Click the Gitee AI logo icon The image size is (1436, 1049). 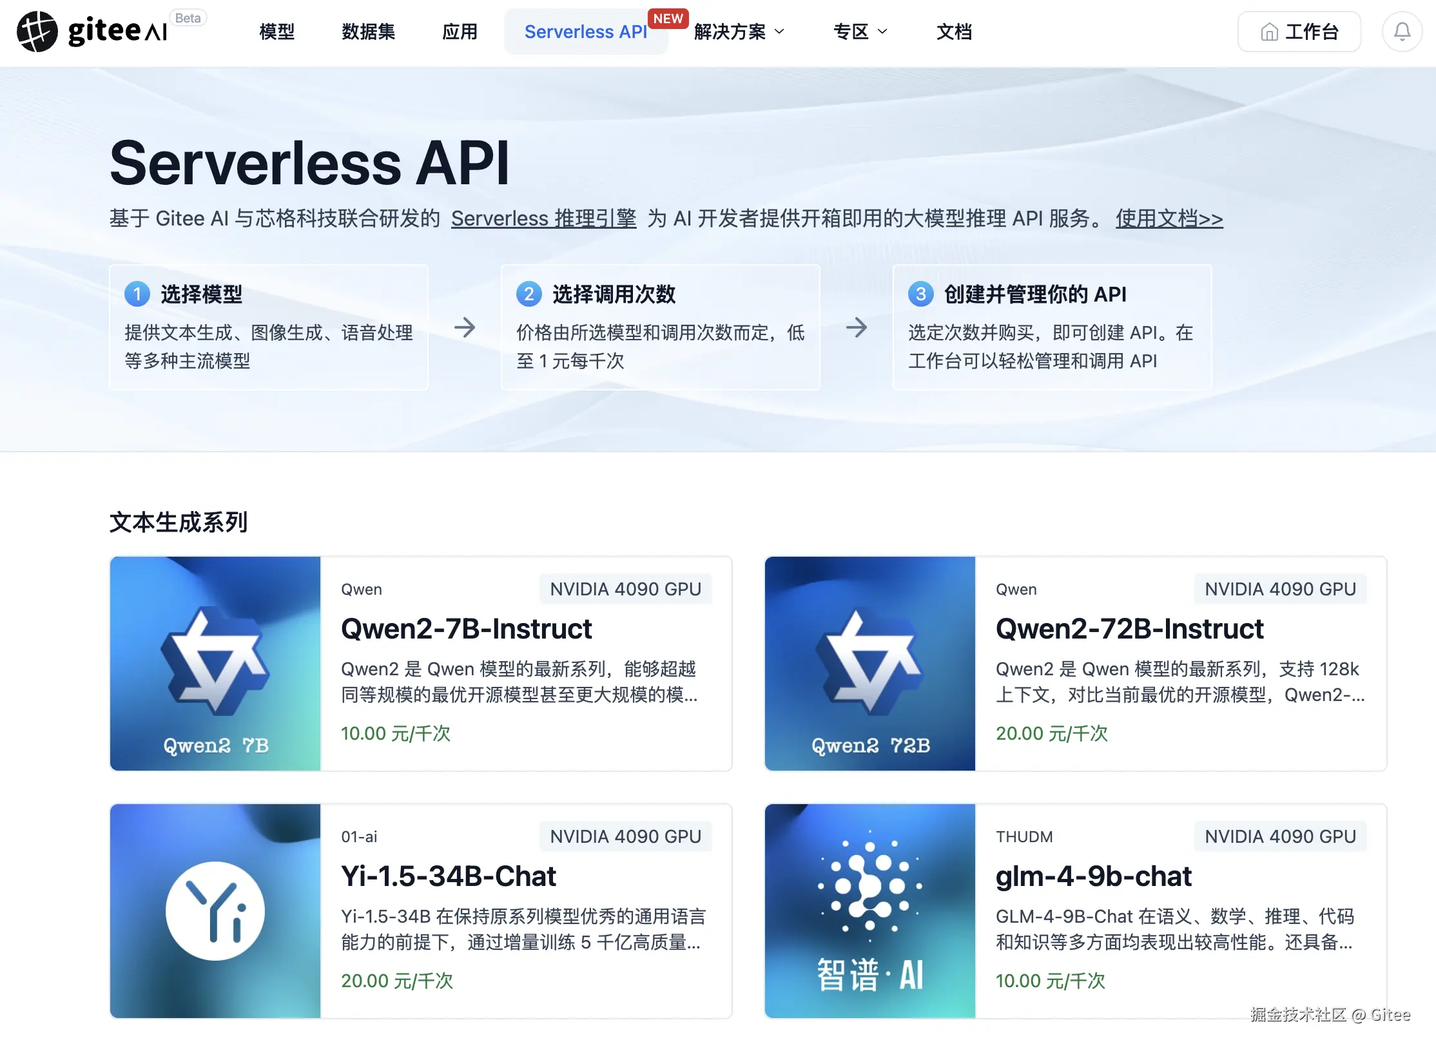tap(37, 31)
